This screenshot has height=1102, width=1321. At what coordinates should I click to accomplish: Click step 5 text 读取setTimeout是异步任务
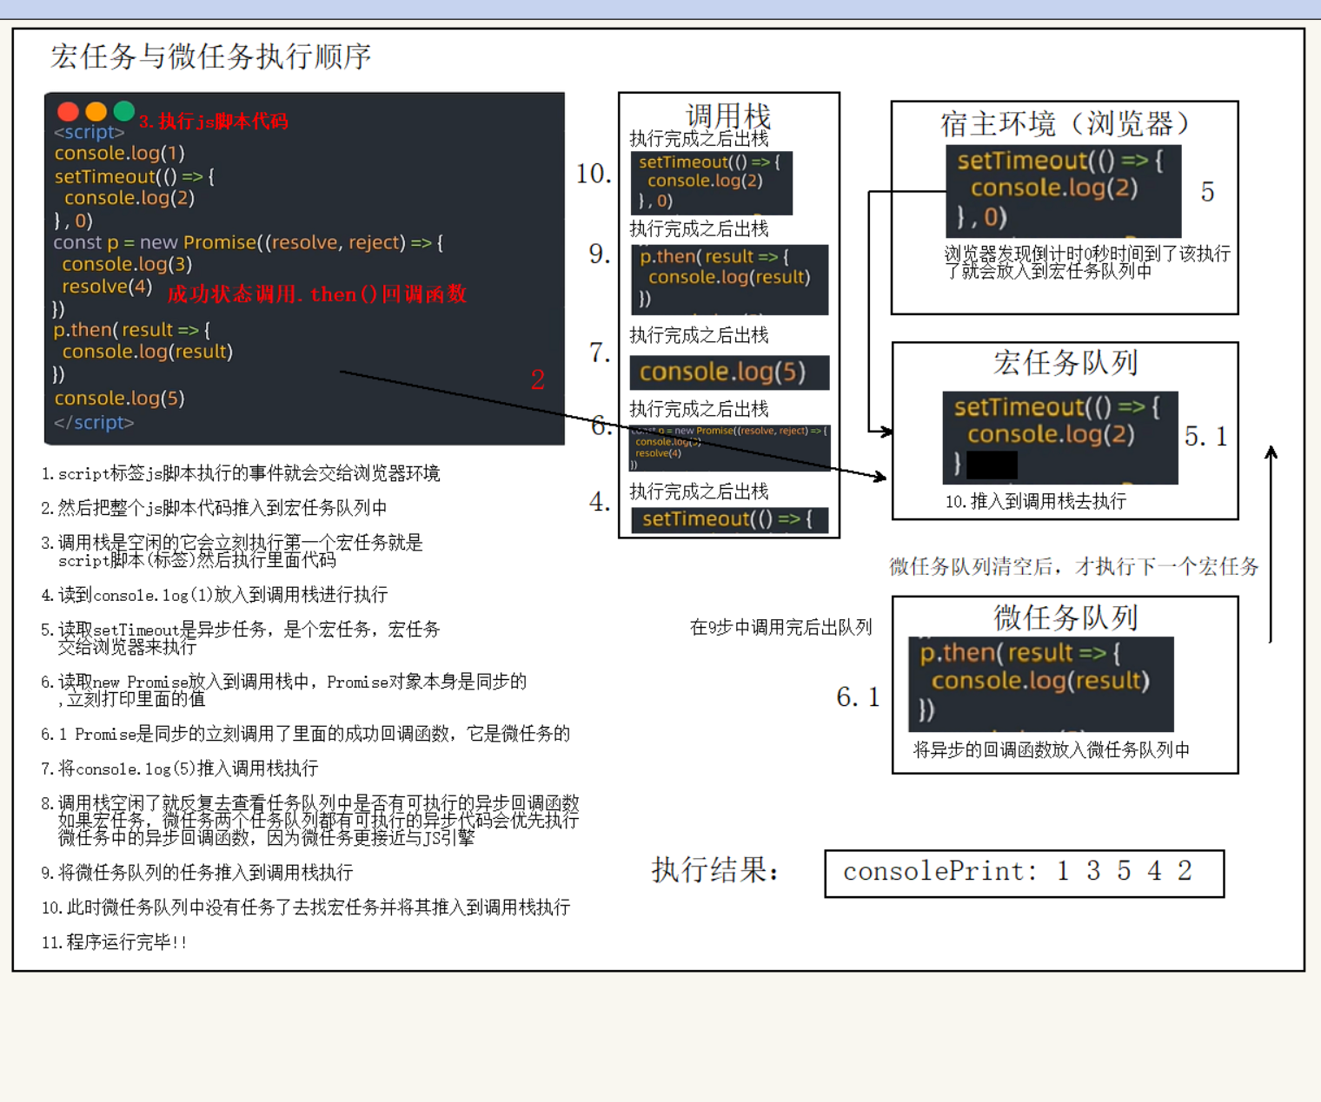tap(241, 638)
